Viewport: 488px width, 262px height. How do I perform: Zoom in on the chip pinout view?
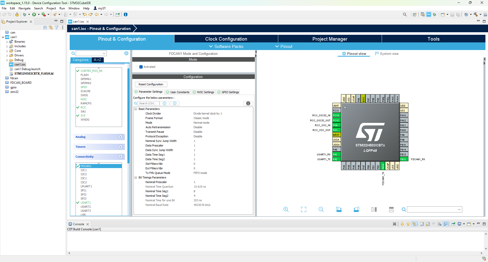coord(286,209)
